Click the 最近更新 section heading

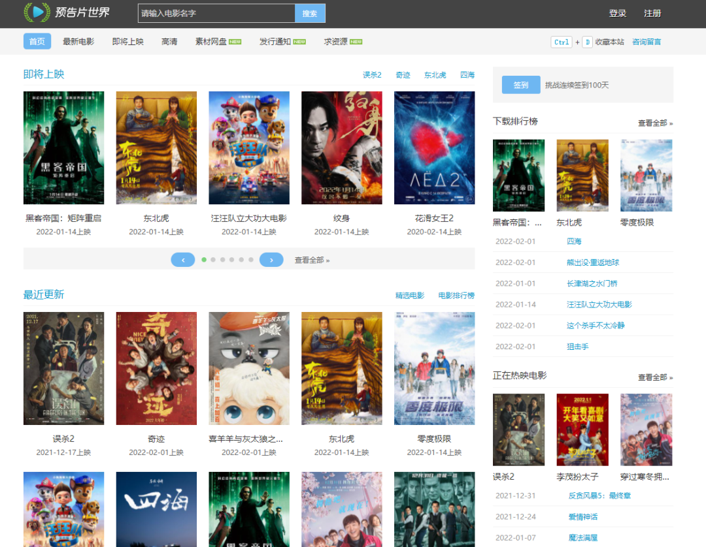click(44, 295)
